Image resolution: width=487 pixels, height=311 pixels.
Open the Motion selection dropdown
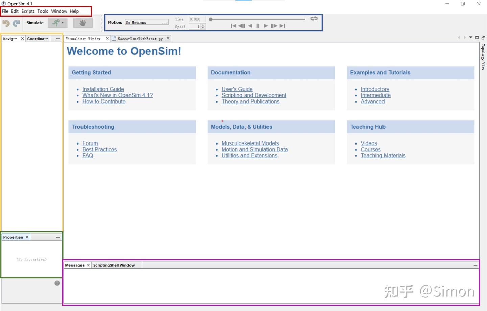point(165,22)
